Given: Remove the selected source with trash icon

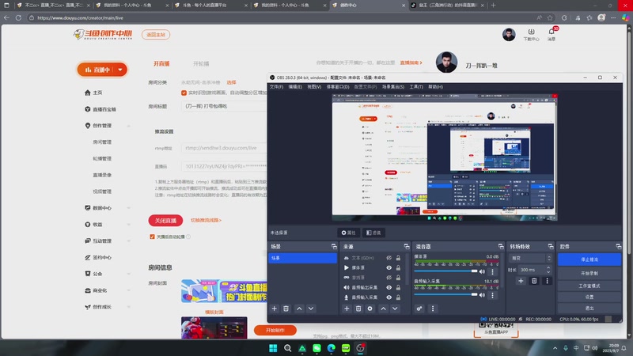Looking at the screenshot, I should (x=358, y=309).
